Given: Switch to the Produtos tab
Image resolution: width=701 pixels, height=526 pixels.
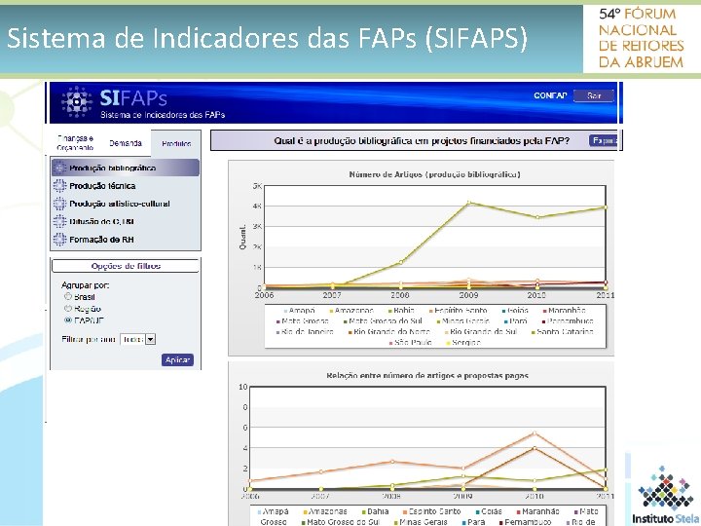Looking at the screenshot, I should pos(176,143).
